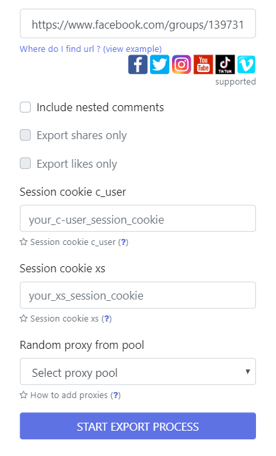Open help question mark for c_user cookie
276x456 pixels.
pos(123,242)
